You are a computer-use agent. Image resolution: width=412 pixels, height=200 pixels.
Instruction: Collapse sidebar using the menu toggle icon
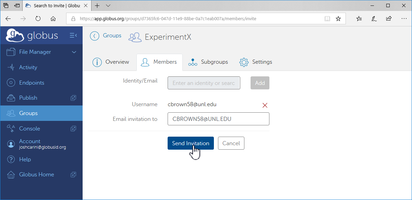[73, 35]
